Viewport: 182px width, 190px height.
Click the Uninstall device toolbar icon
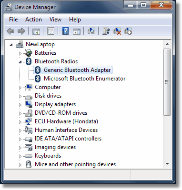[x=117, y=31]
